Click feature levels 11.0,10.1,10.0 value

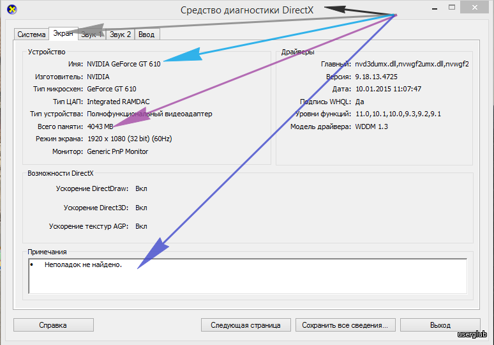point(398,114)
